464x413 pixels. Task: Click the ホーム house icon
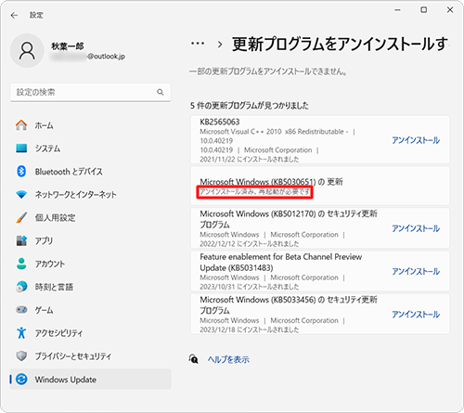click(21, 125)
